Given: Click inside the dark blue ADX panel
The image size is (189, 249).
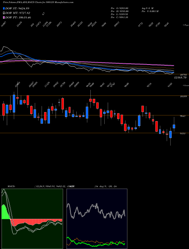Looking at the screenshot, I should pyautogui.click(x=97, y=219).
